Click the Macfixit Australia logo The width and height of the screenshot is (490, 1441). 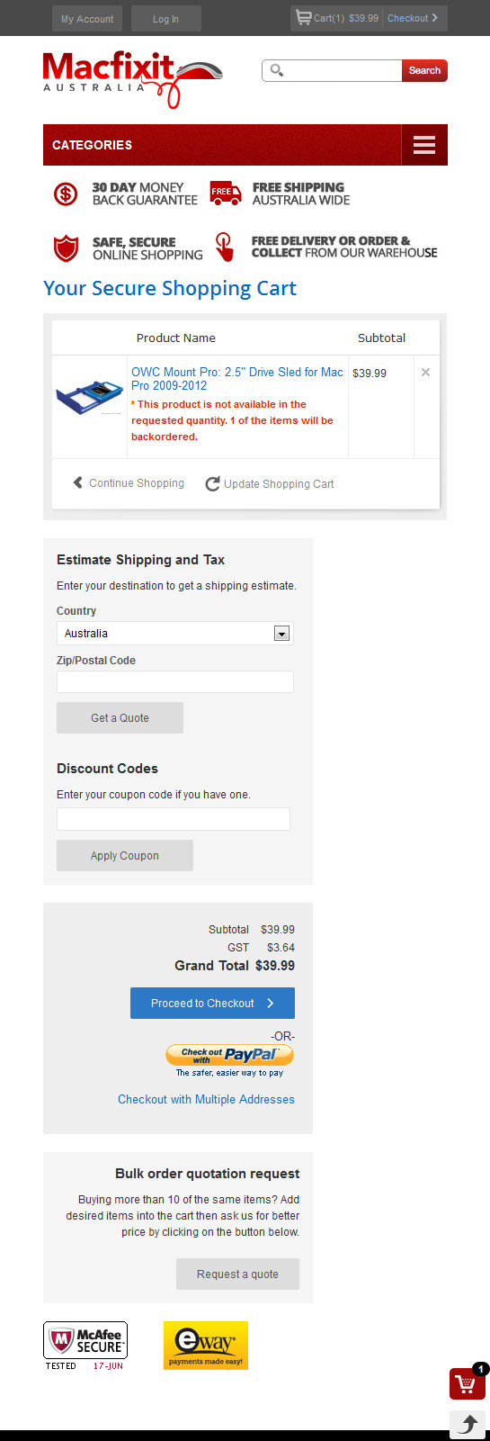132,79
